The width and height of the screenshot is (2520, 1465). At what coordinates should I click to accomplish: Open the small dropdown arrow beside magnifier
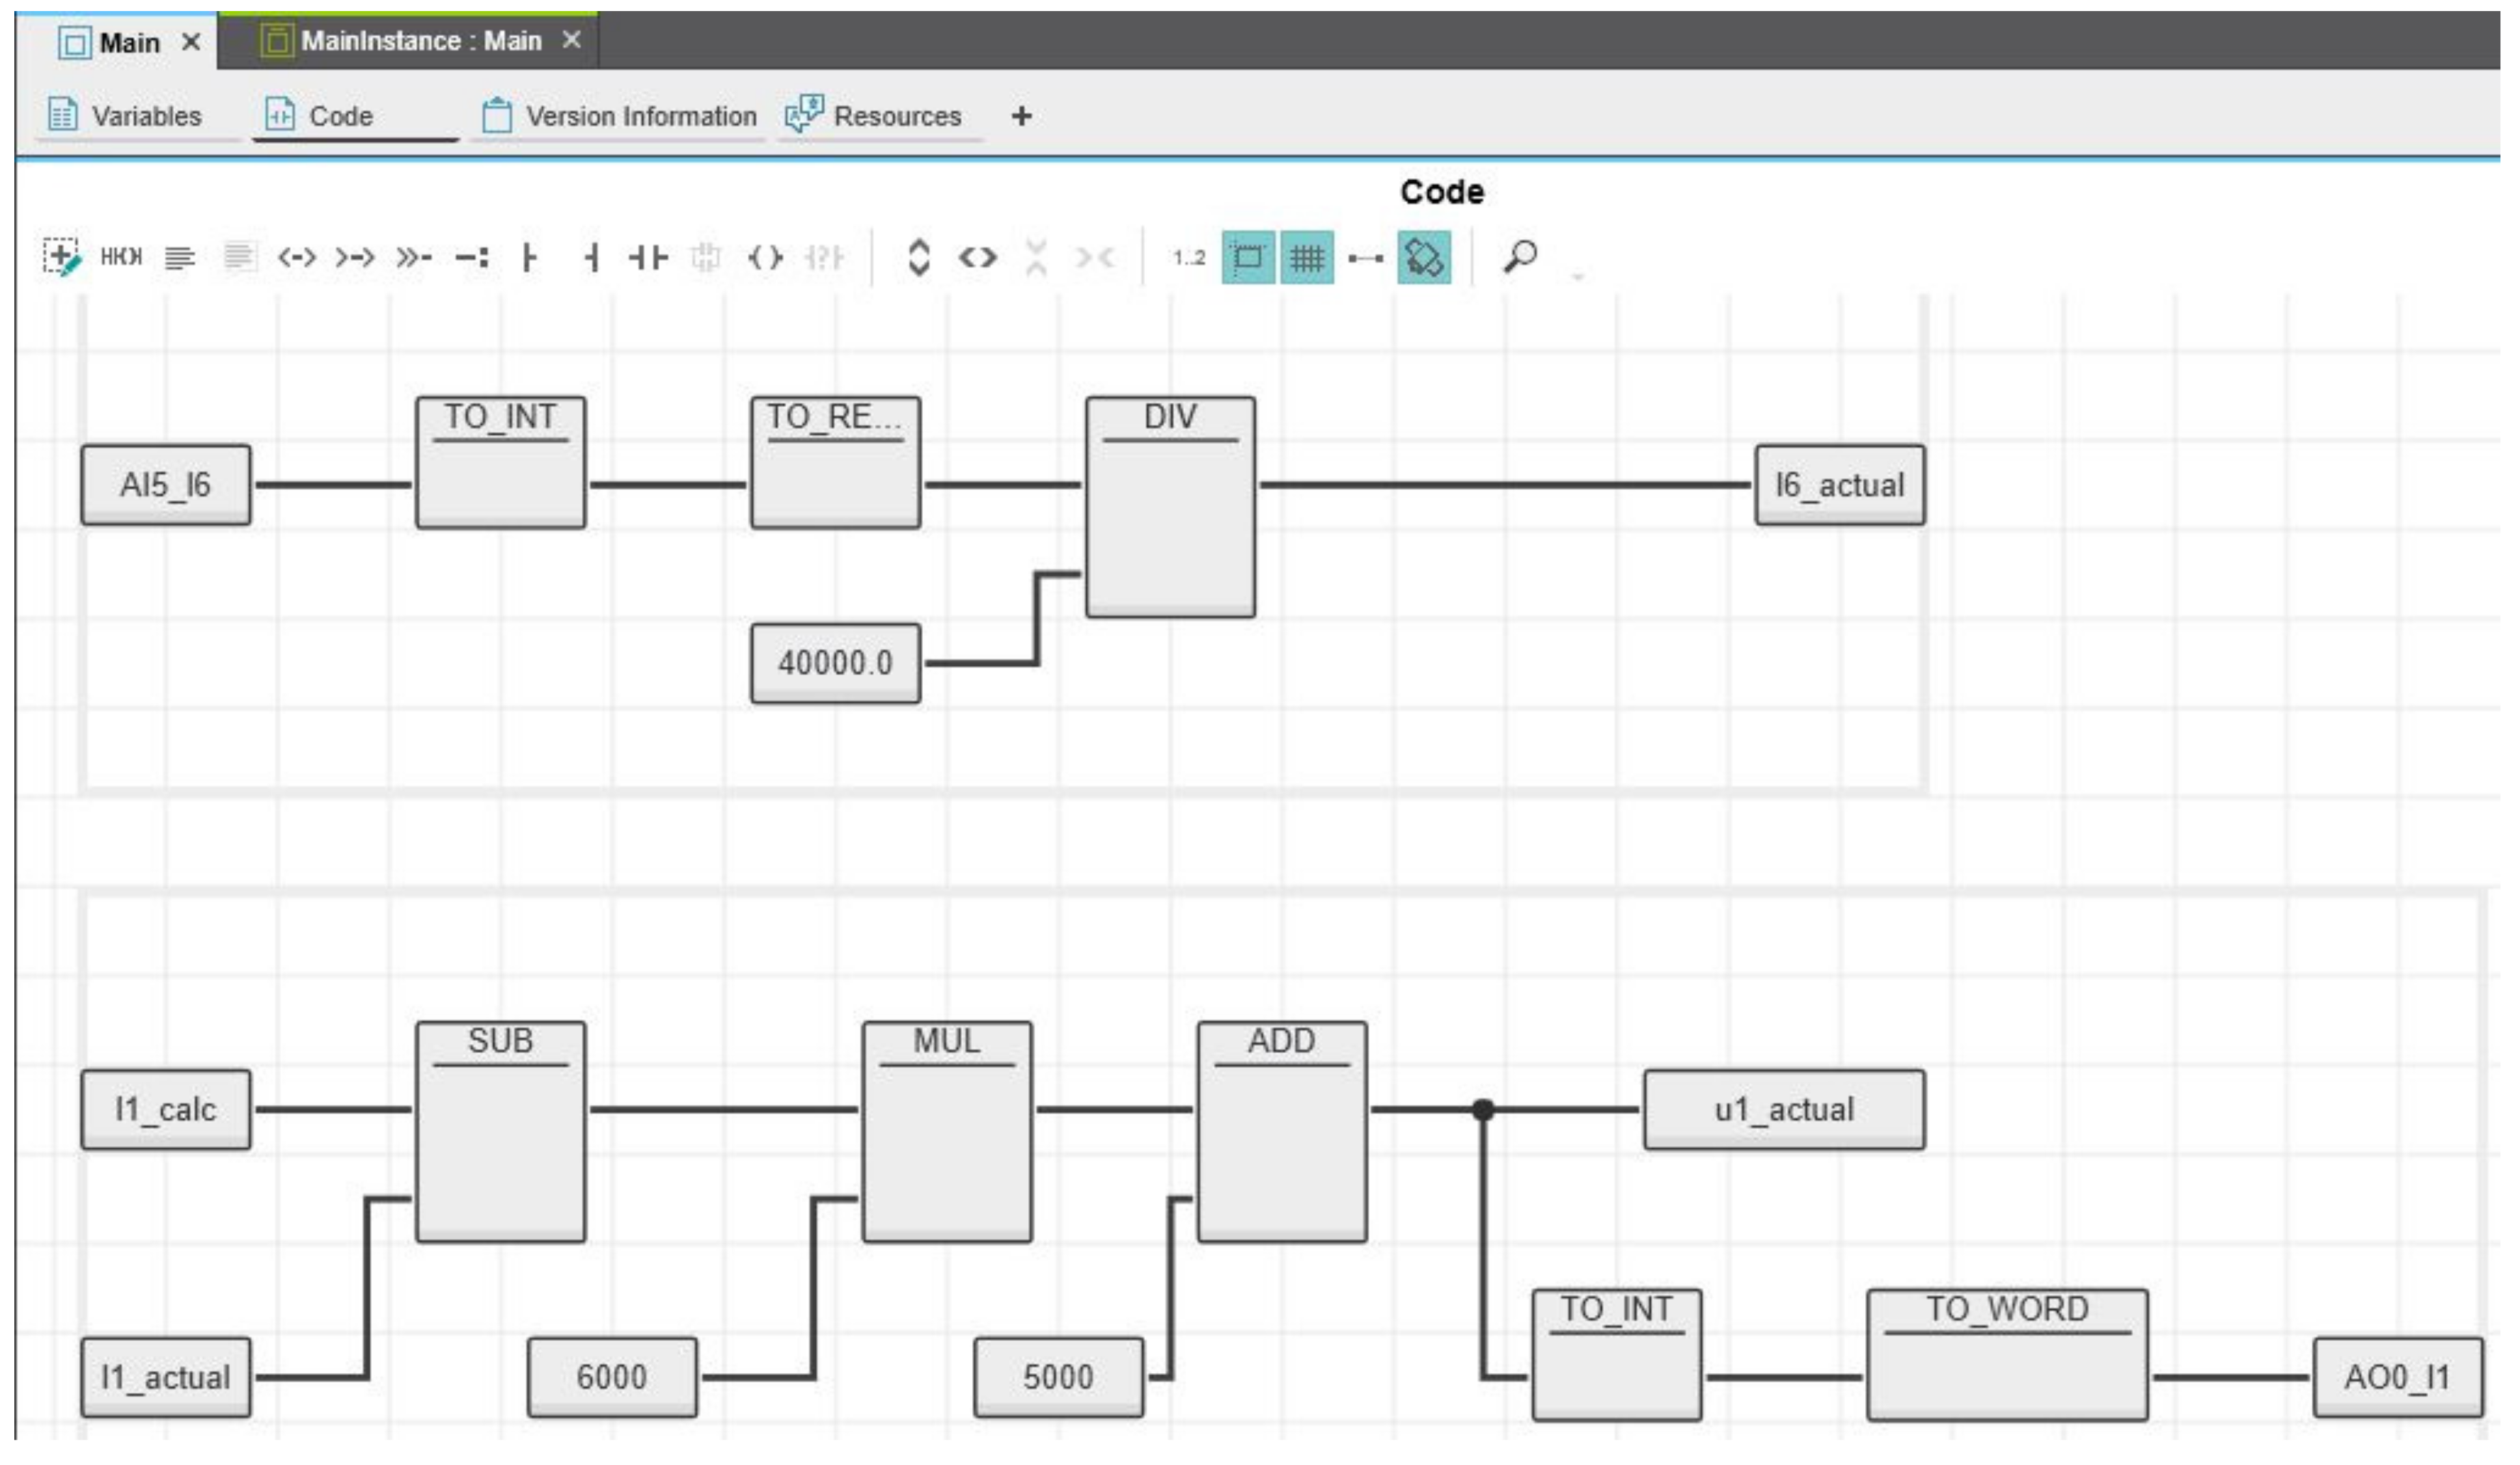pyautogui.click(x=1578, y=276)
